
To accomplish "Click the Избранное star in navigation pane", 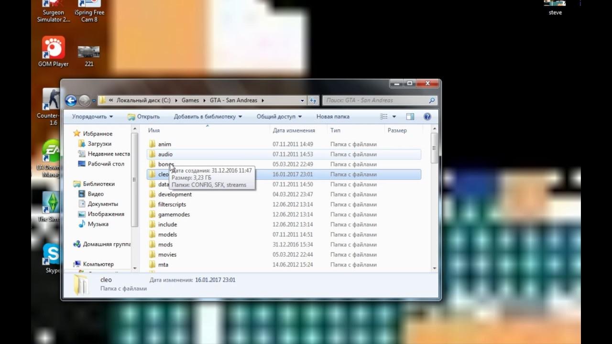I will tap(76, 134).
